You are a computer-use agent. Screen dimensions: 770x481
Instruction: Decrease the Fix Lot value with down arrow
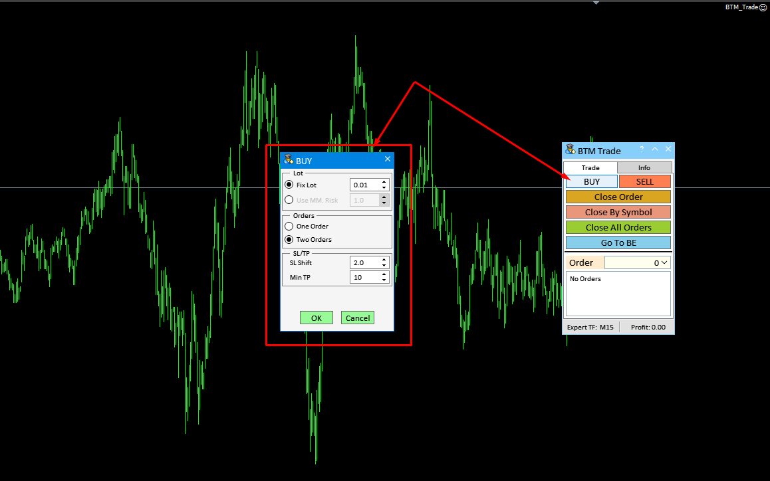(384, 188)
